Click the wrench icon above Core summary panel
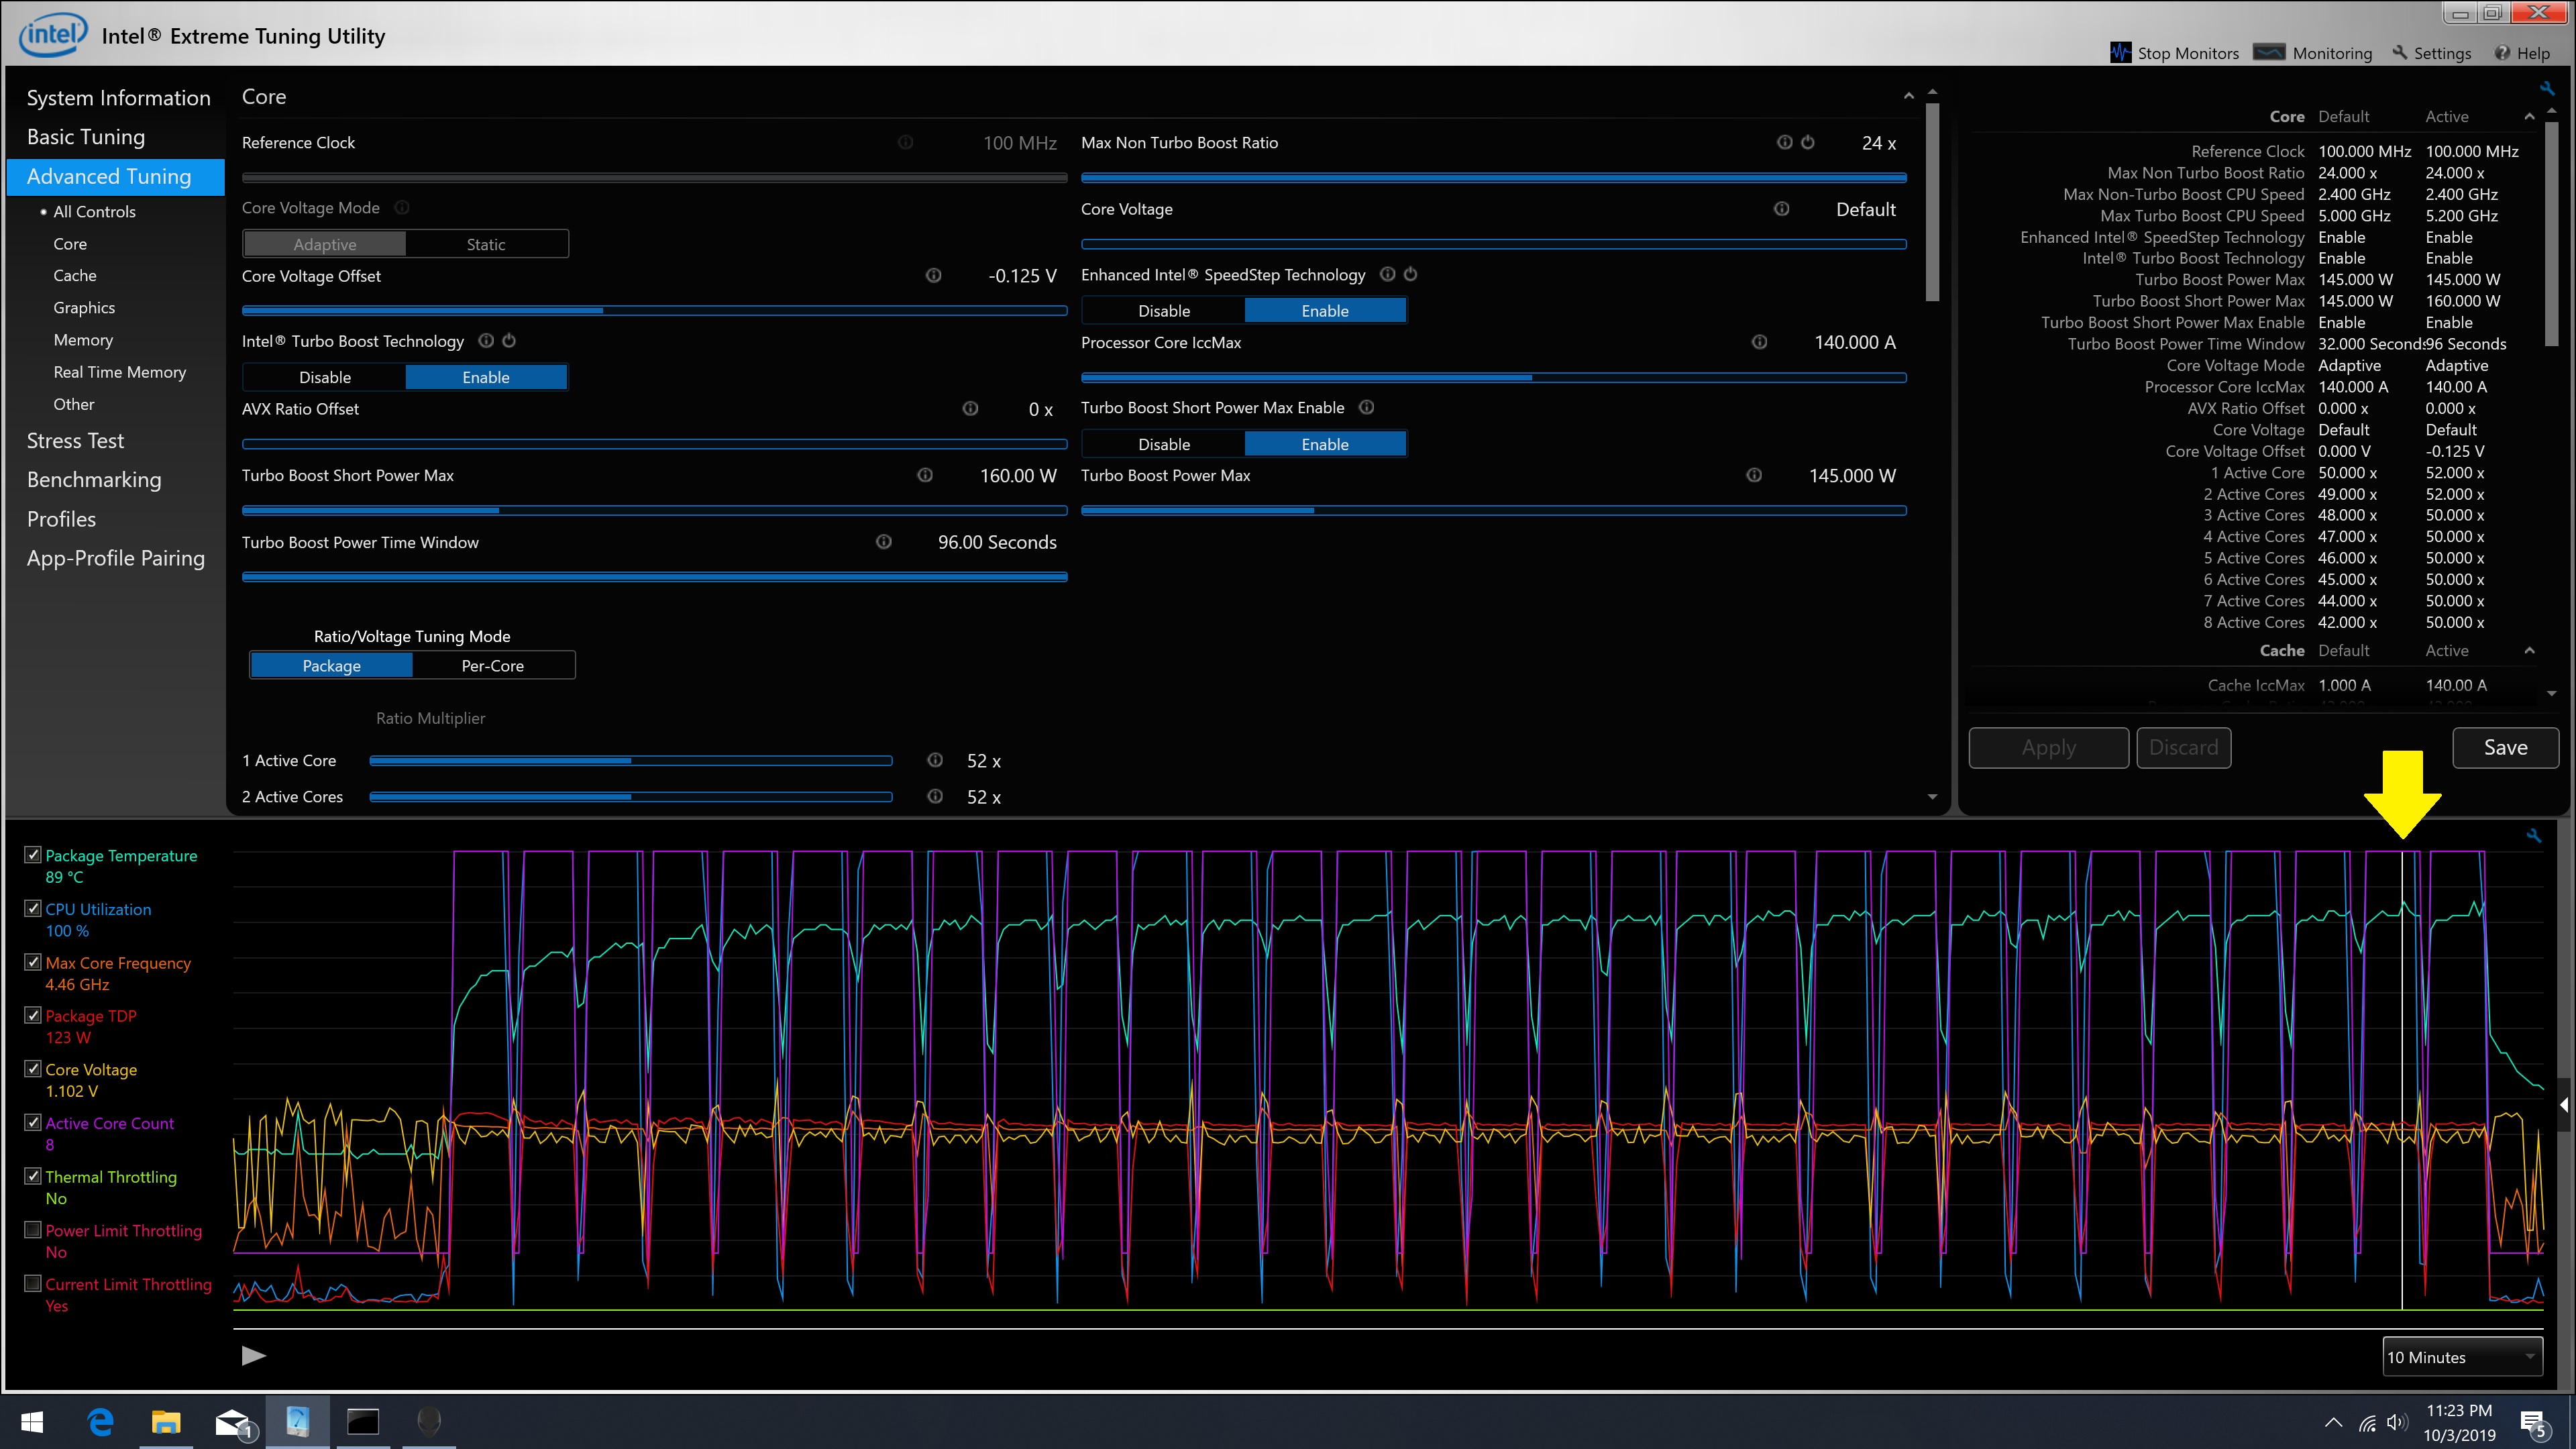This screenshot has width=2576, height=1449. [2546, 88]
